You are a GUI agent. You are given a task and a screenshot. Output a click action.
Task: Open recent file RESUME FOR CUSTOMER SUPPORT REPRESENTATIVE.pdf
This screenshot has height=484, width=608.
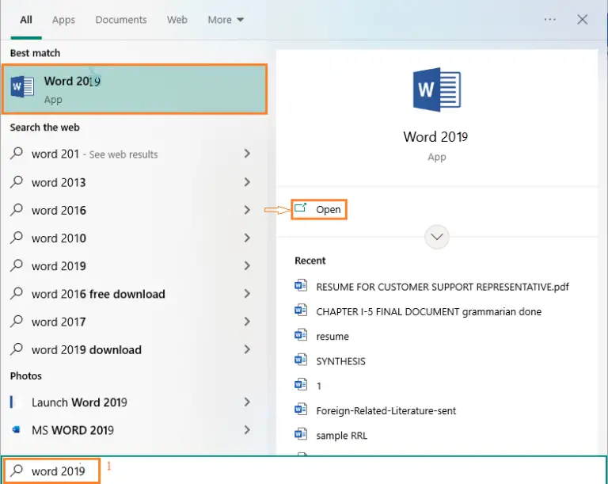click(x=443, y=287)
